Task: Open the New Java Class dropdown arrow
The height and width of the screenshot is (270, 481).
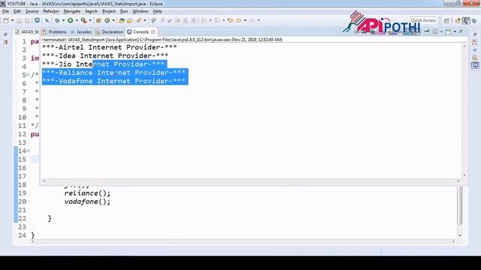Action: 113,20
